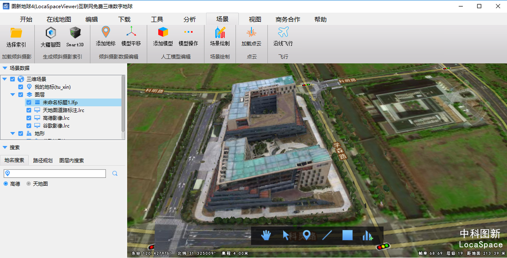The image size is (507, 258).
Task: Select the 未命名标题1.lfp tree row
Action: [74, 102]
